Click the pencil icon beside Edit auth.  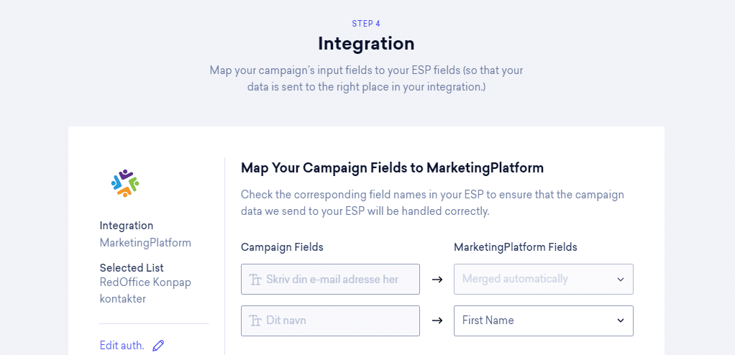point(158,346)
